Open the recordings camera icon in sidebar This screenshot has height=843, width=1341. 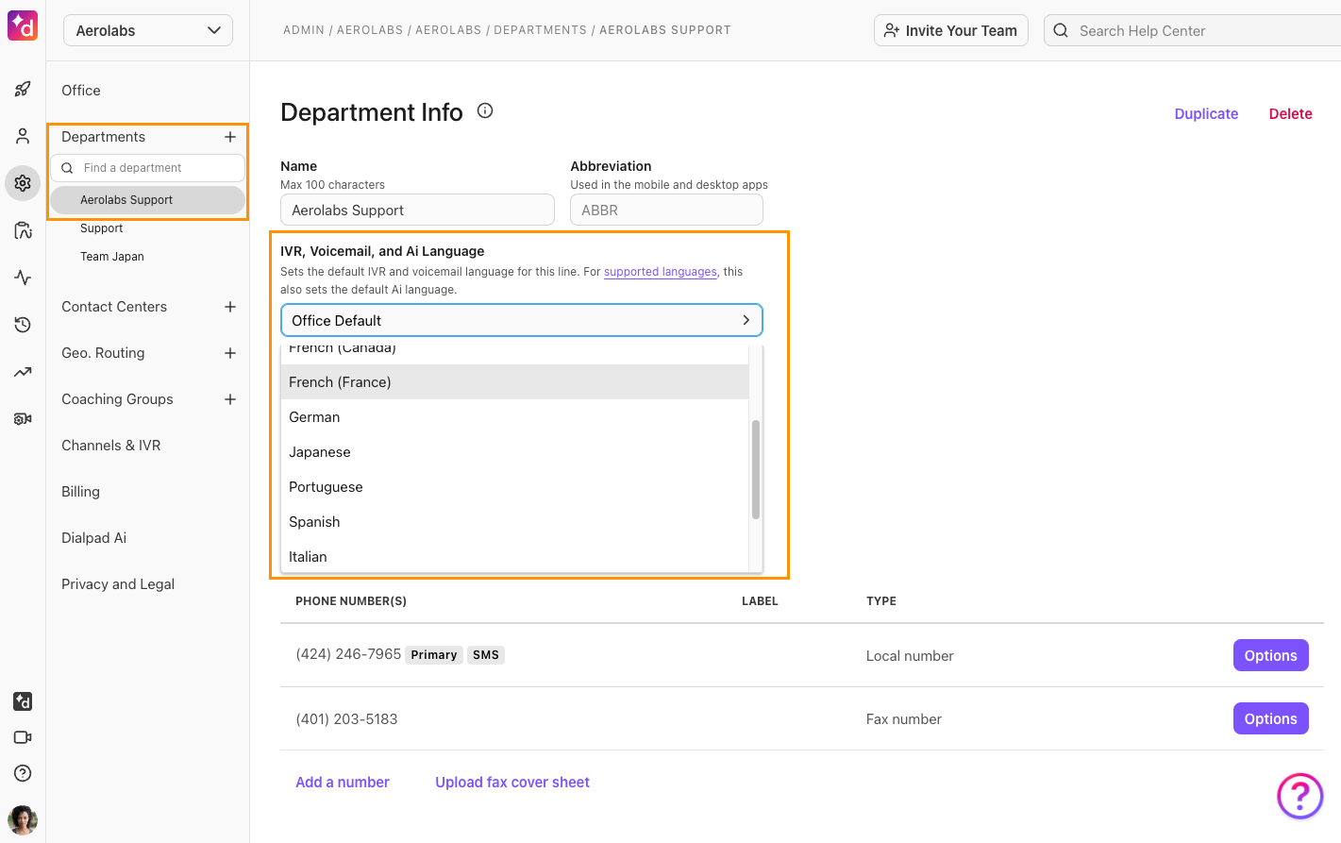(x=23, y=418)
